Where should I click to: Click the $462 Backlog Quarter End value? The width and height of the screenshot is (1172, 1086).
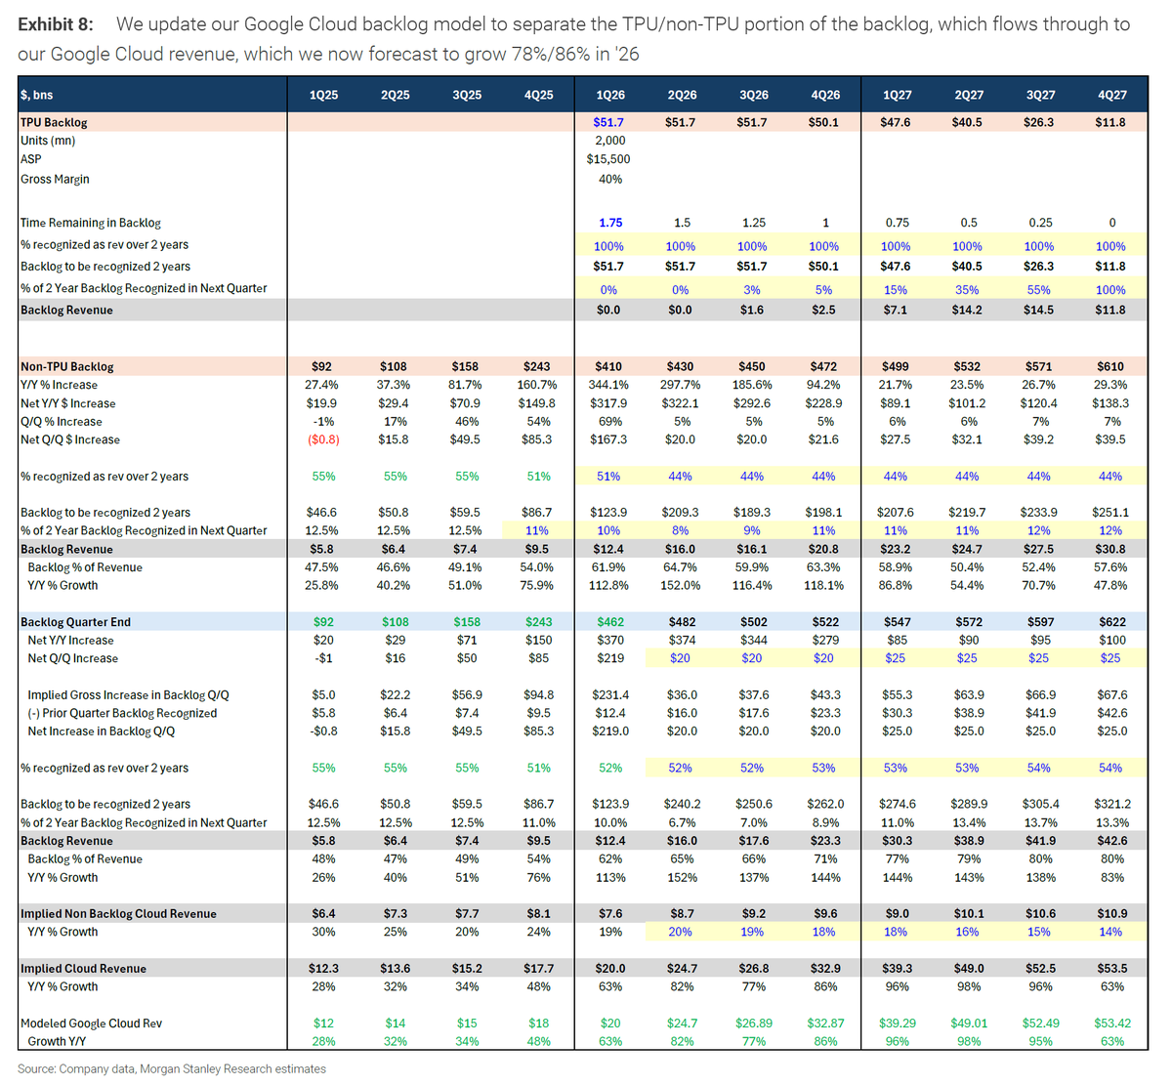610,622
